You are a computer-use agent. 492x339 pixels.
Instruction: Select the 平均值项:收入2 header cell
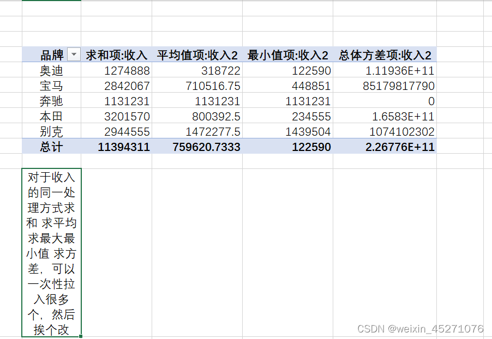click(x=197, y=55)
